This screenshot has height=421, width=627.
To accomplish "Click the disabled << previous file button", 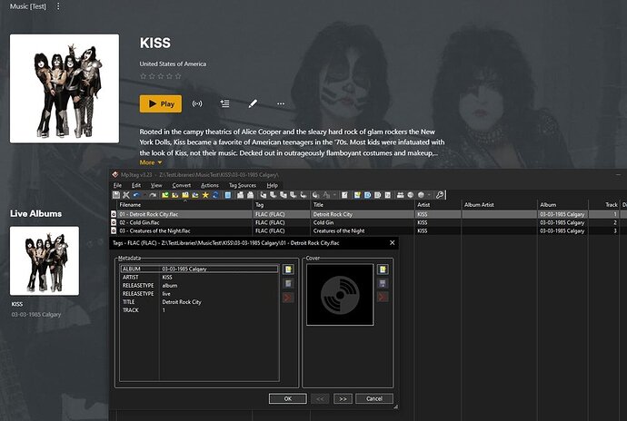I will coord(320,398).
